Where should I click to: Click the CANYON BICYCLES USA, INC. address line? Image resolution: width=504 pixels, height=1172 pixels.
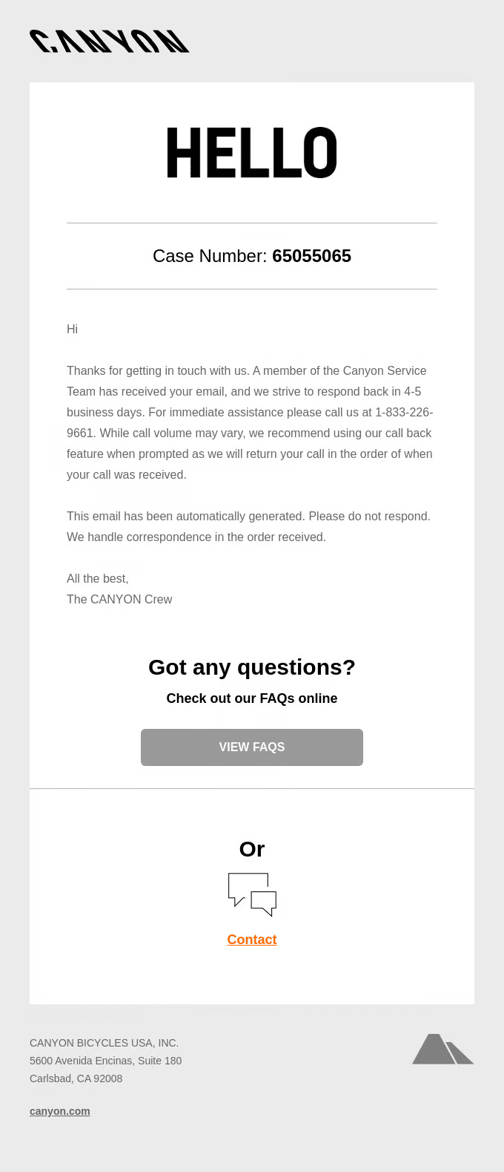tap(105, 1043)
